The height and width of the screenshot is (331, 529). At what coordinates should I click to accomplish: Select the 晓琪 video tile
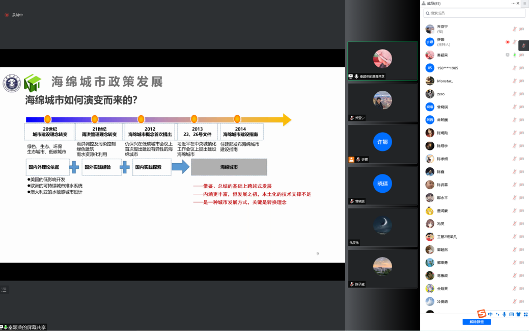pyautogui.click(x=382, y=184)
